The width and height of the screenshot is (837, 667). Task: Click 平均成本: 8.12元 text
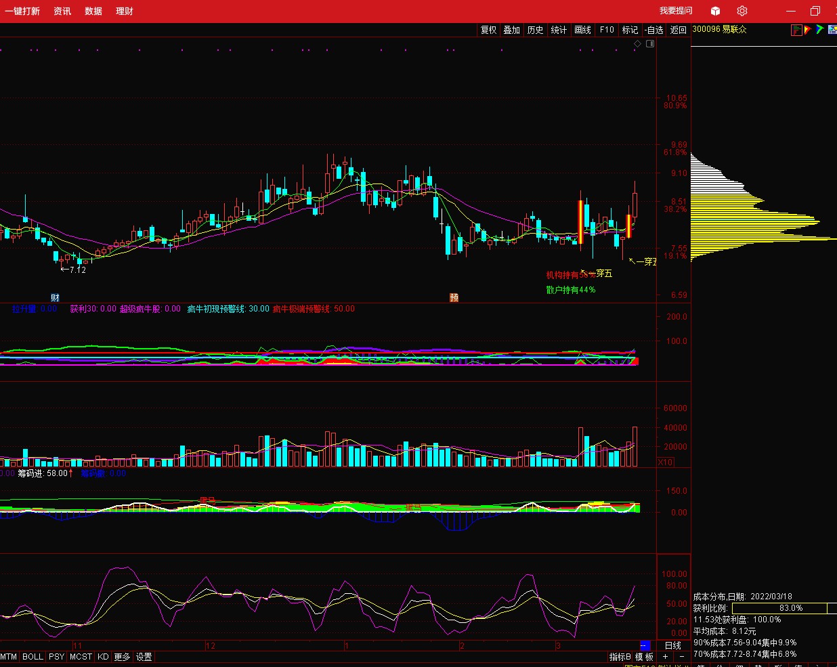click(725, 631)
